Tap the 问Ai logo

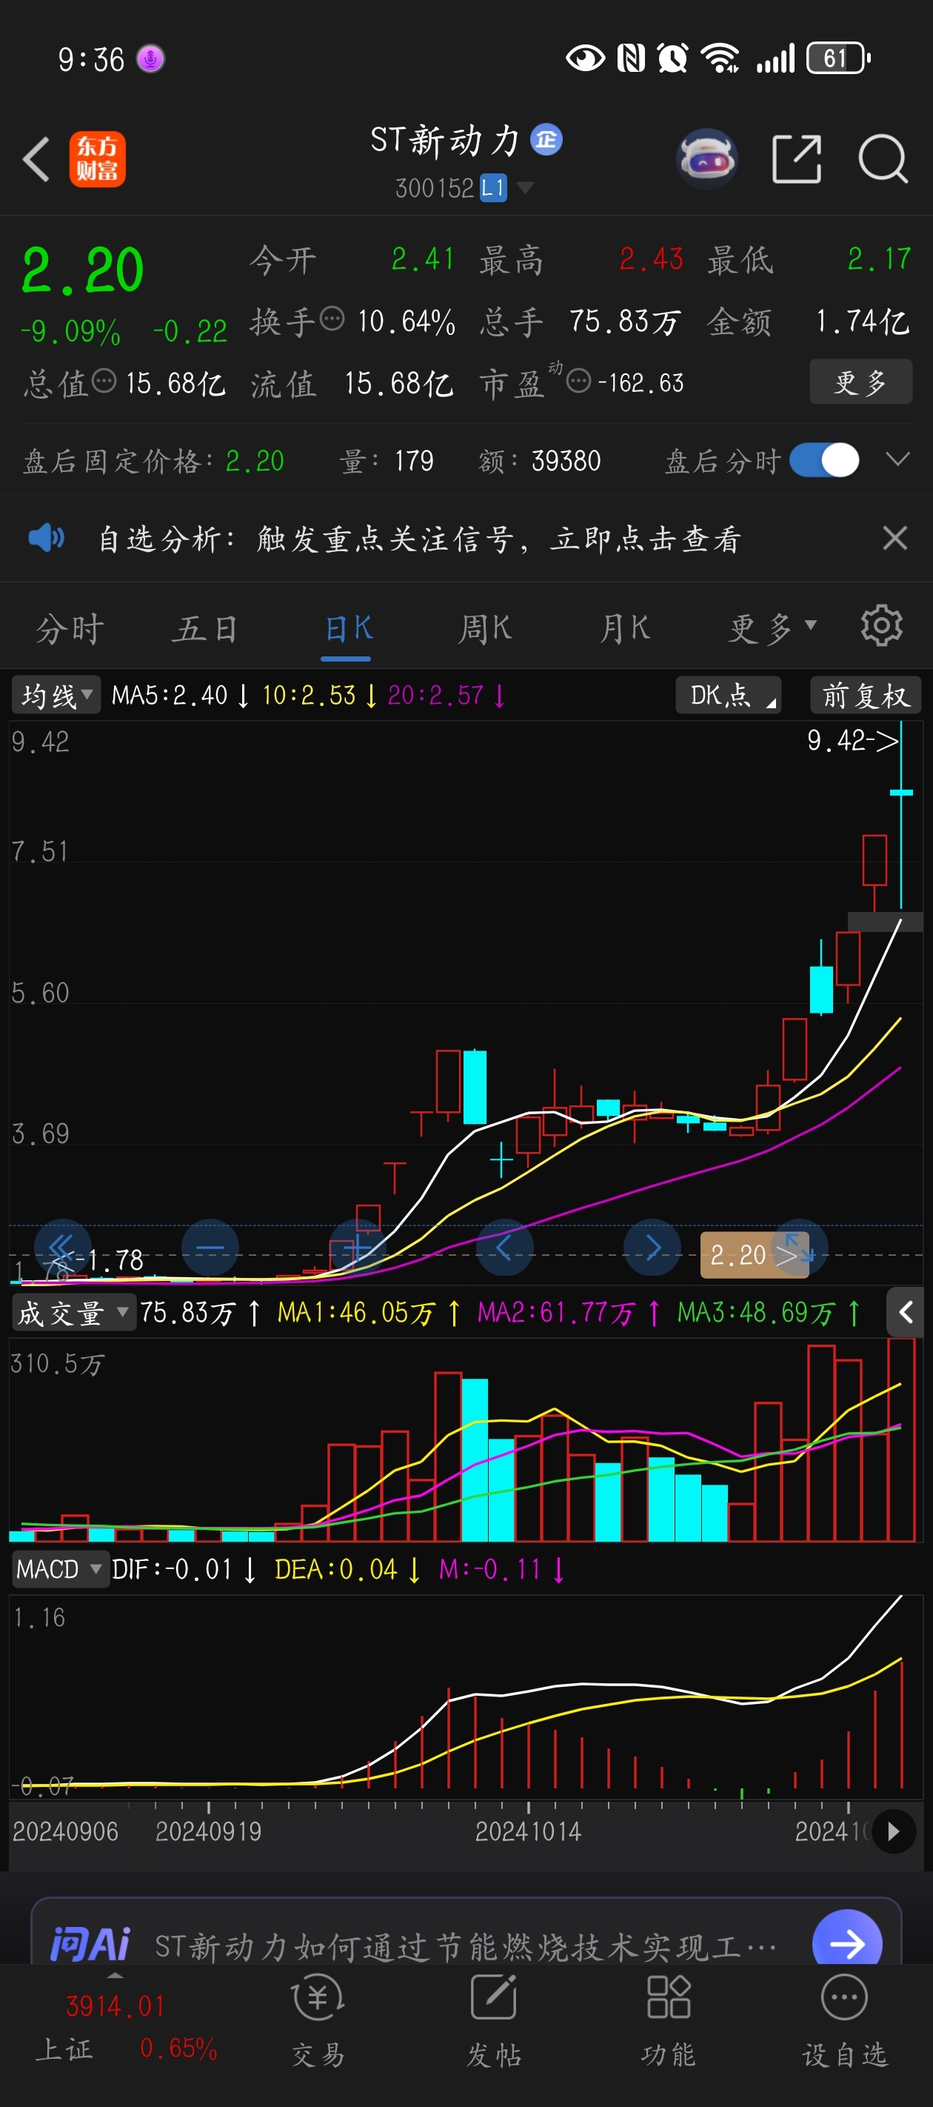90,1943
